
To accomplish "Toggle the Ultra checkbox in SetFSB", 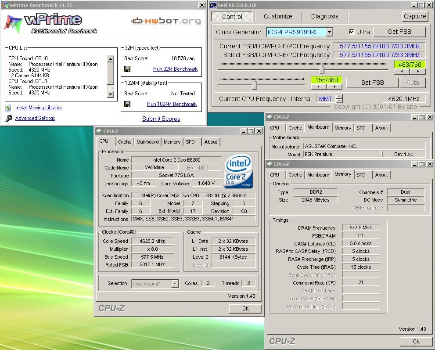I will click(x=352, y=32).
